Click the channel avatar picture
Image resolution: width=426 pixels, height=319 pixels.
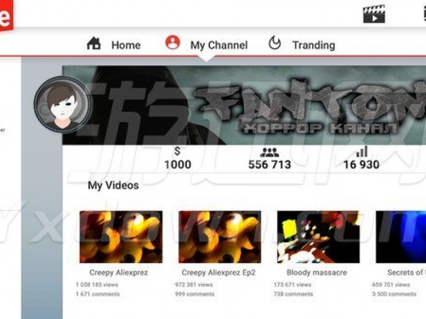(63, 104)
